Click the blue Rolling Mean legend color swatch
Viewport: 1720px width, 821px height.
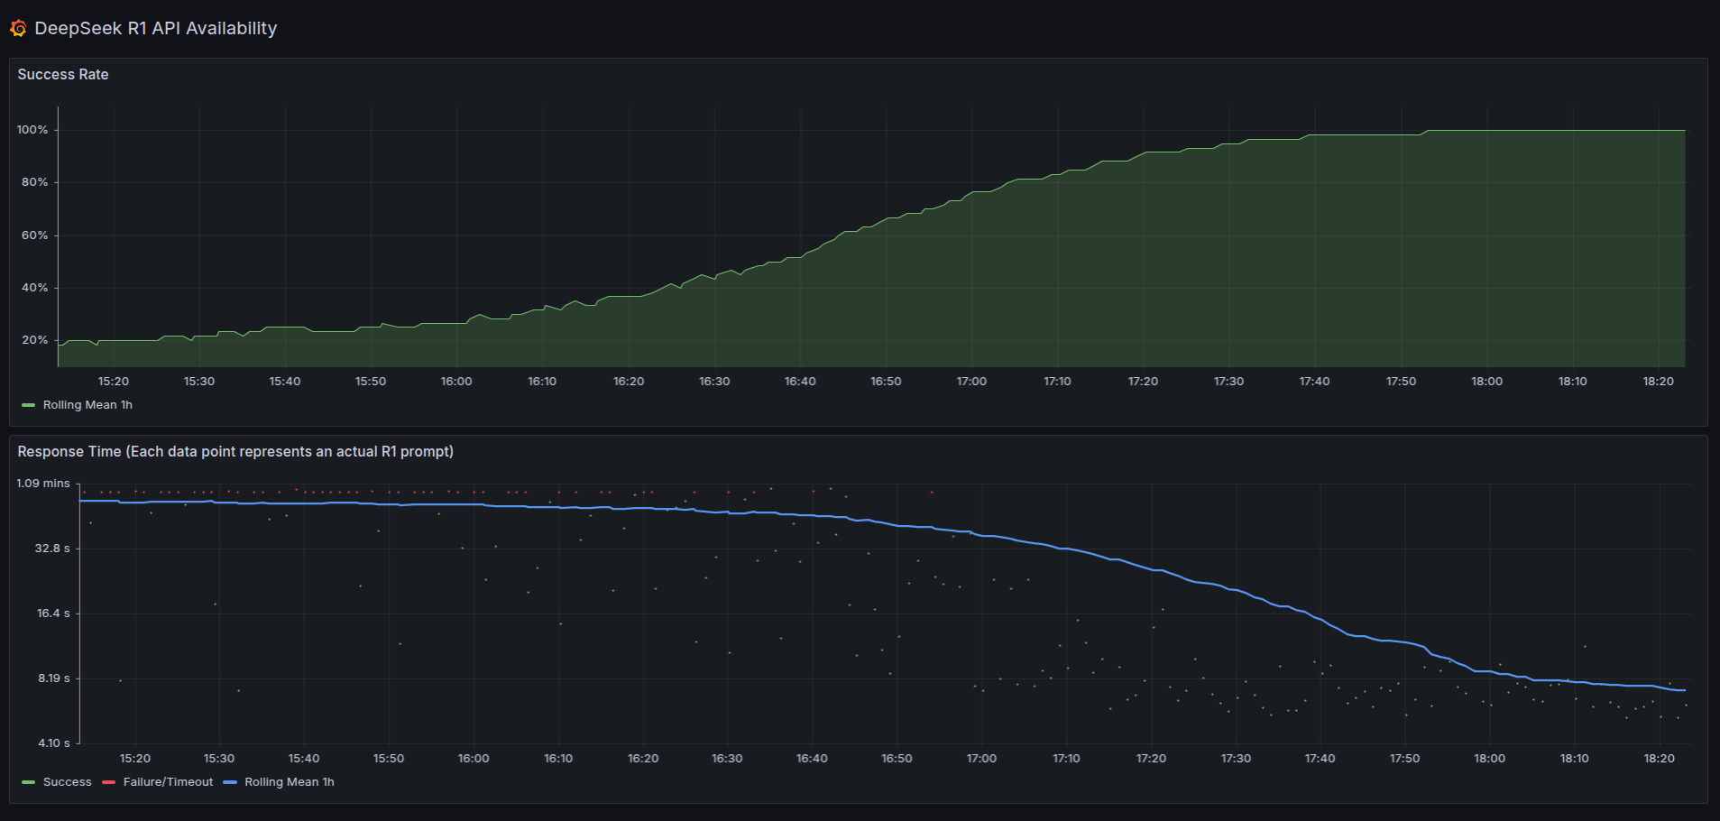tap(229, 782)
